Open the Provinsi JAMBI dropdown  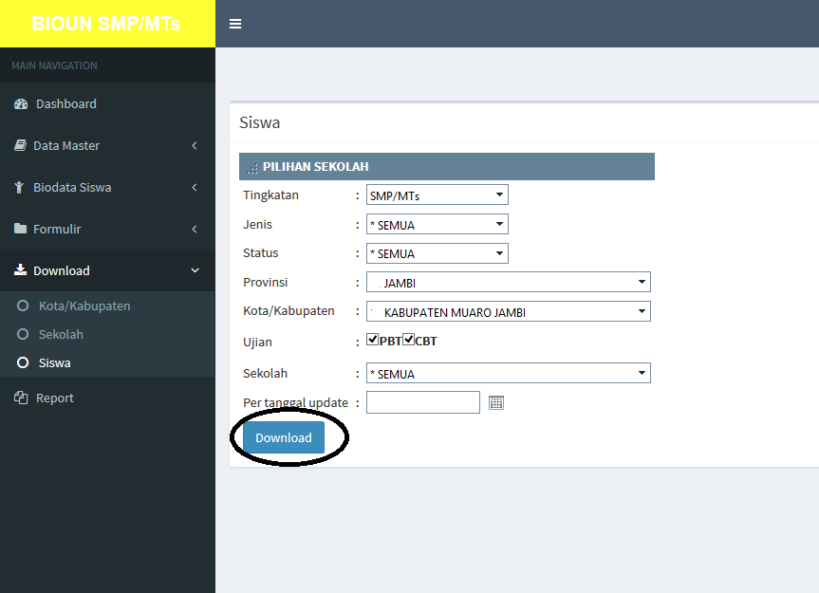[x=509, y=282]
